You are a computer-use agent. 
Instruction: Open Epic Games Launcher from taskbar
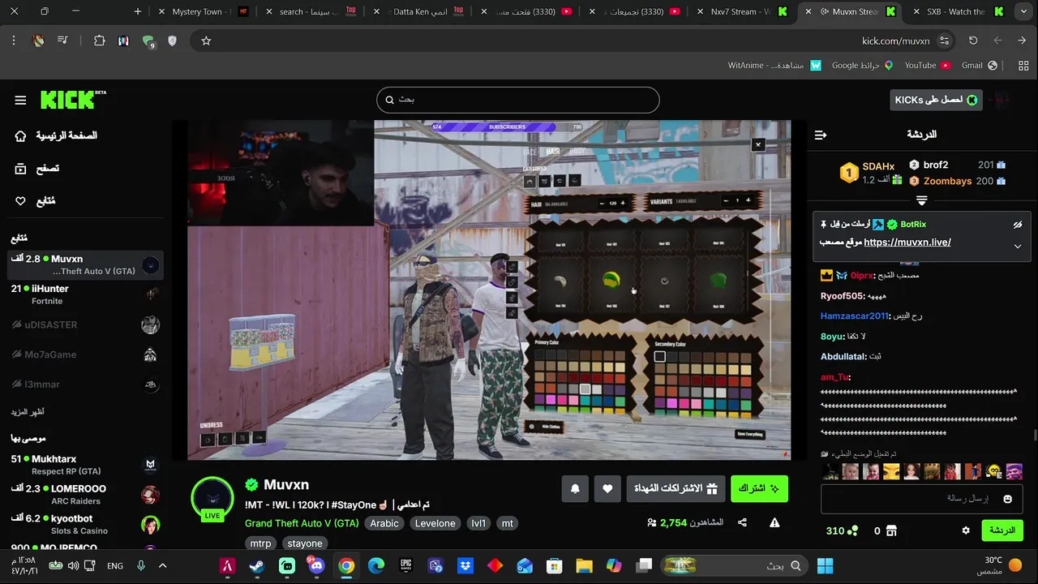406,566
